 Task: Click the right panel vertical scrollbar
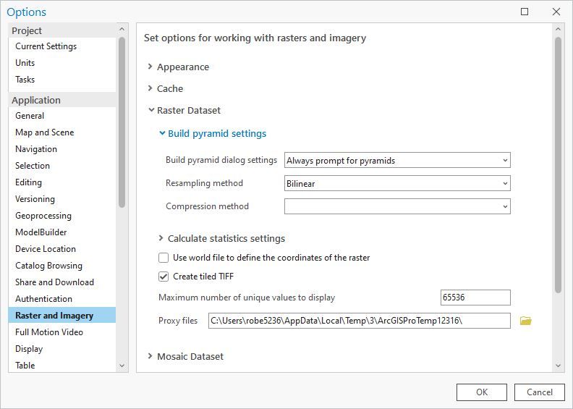(558, 165)
